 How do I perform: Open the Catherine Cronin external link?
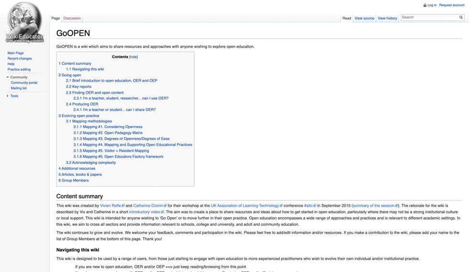[x=150, y=206]
